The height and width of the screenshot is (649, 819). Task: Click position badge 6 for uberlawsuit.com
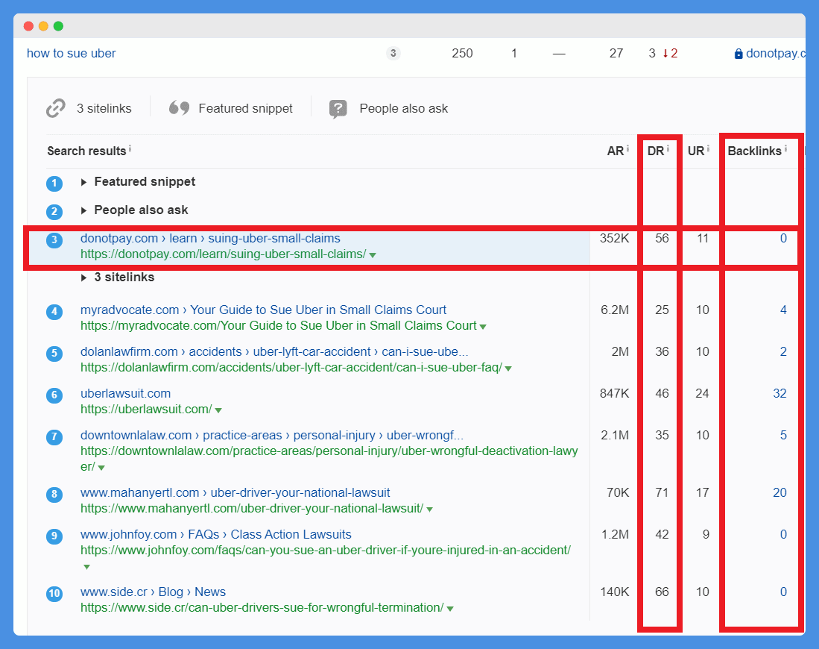click(x=54, y=395)
